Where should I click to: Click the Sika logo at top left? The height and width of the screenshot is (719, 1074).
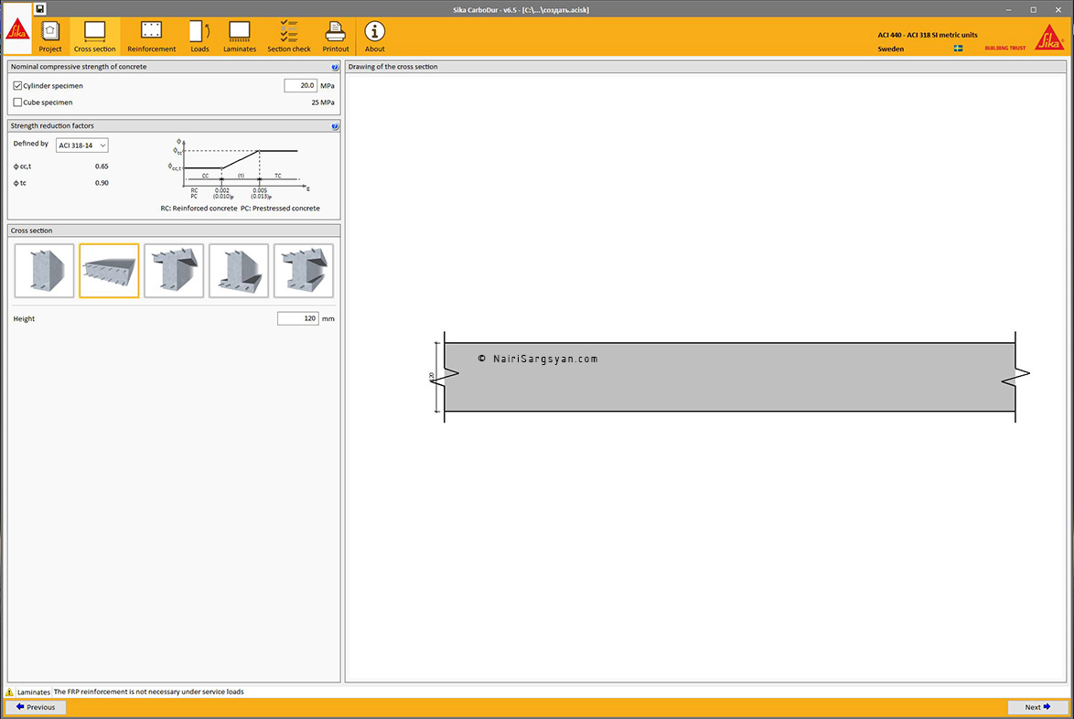(x=17, y=30)
